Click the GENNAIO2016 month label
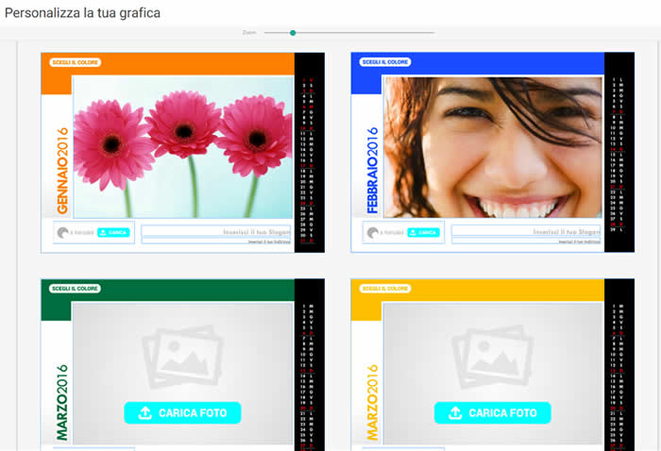This screenshot has height=451, width=661. tap(62, 171)
